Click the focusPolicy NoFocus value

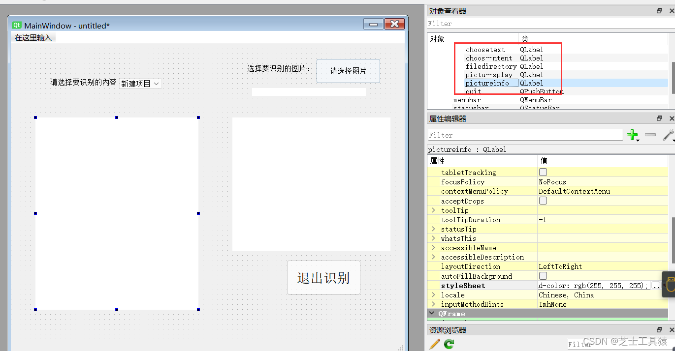[552, 182]
